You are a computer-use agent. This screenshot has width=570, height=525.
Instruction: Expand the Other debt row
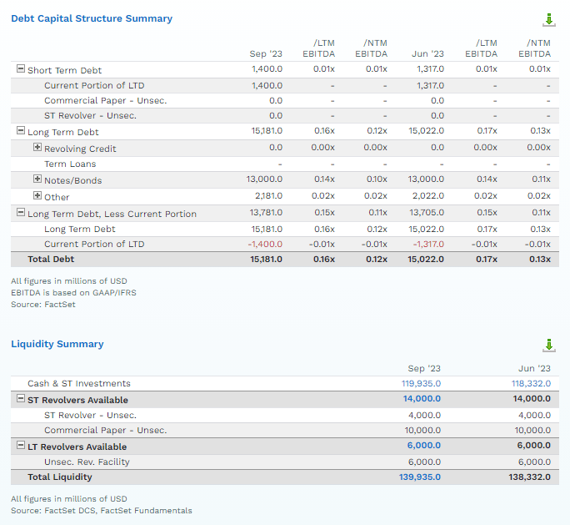point(37,196)
